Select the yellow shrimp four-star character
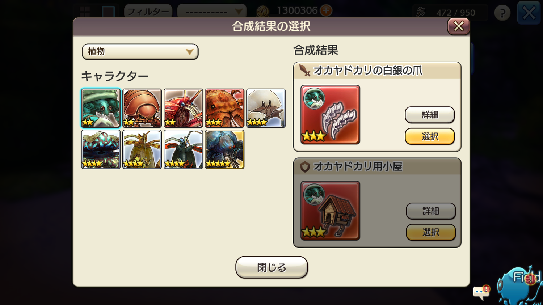Screen dimensions: 543x305 (x=142, y=149)
